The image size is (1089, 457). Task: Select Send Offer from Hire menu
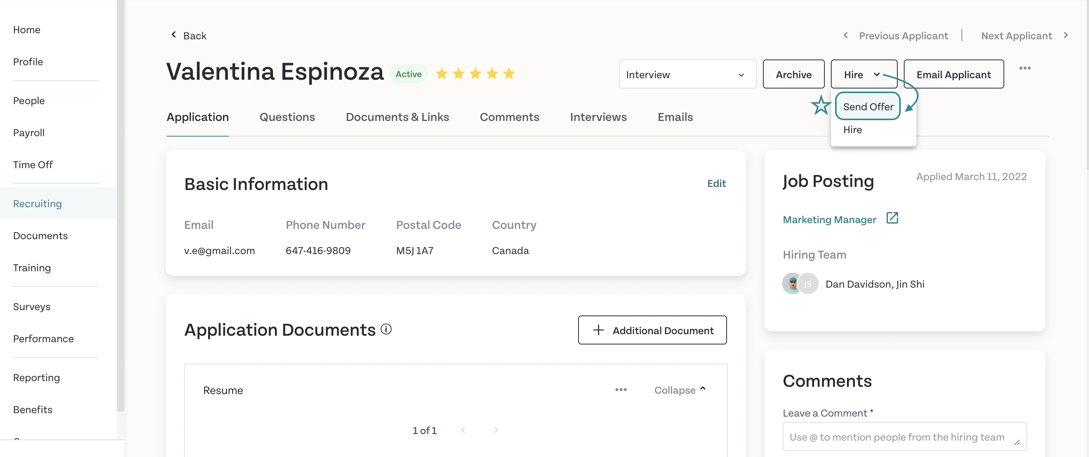pyautogui.click(x=868, y=106)
